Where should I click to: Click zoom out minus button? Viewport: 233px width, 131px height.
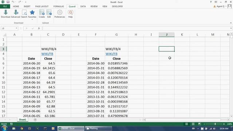(x=204, y=124)
